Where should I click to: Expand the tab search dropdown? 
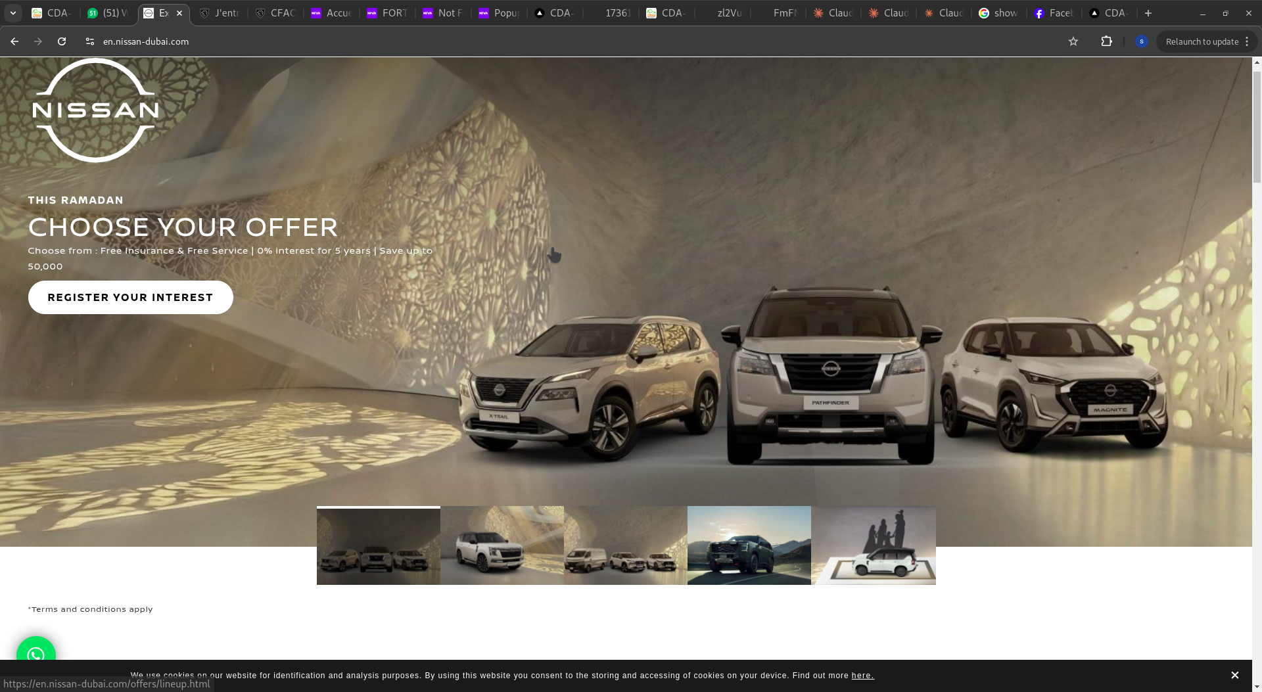[x=12, y=13]
